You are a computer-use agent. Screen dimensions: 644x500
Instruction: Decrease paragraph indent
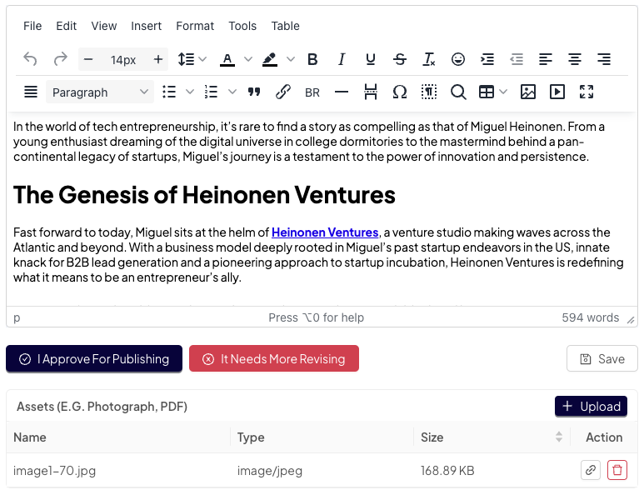[517, 59]
